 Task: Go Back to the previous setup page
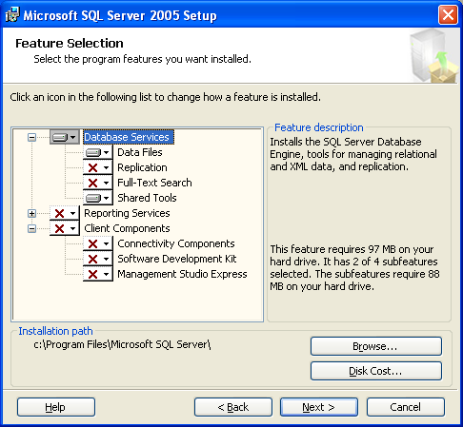233,407
